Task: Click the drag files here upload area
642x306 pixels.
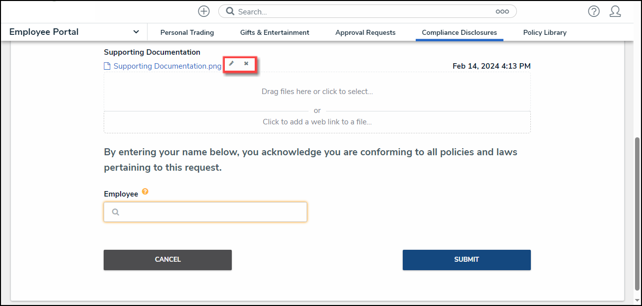Action: click(317, 92)
